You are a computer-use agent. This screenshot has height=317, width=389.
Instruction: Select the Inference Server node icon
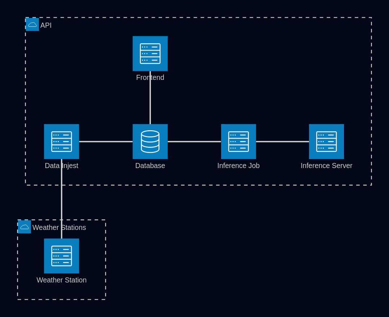point(326,141)
